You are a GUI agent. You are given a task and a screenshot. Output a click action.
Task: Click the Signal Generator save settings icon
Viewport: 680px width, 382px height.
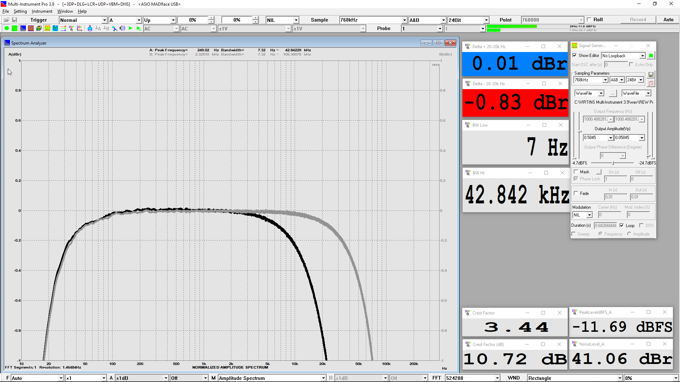(651, 75)
